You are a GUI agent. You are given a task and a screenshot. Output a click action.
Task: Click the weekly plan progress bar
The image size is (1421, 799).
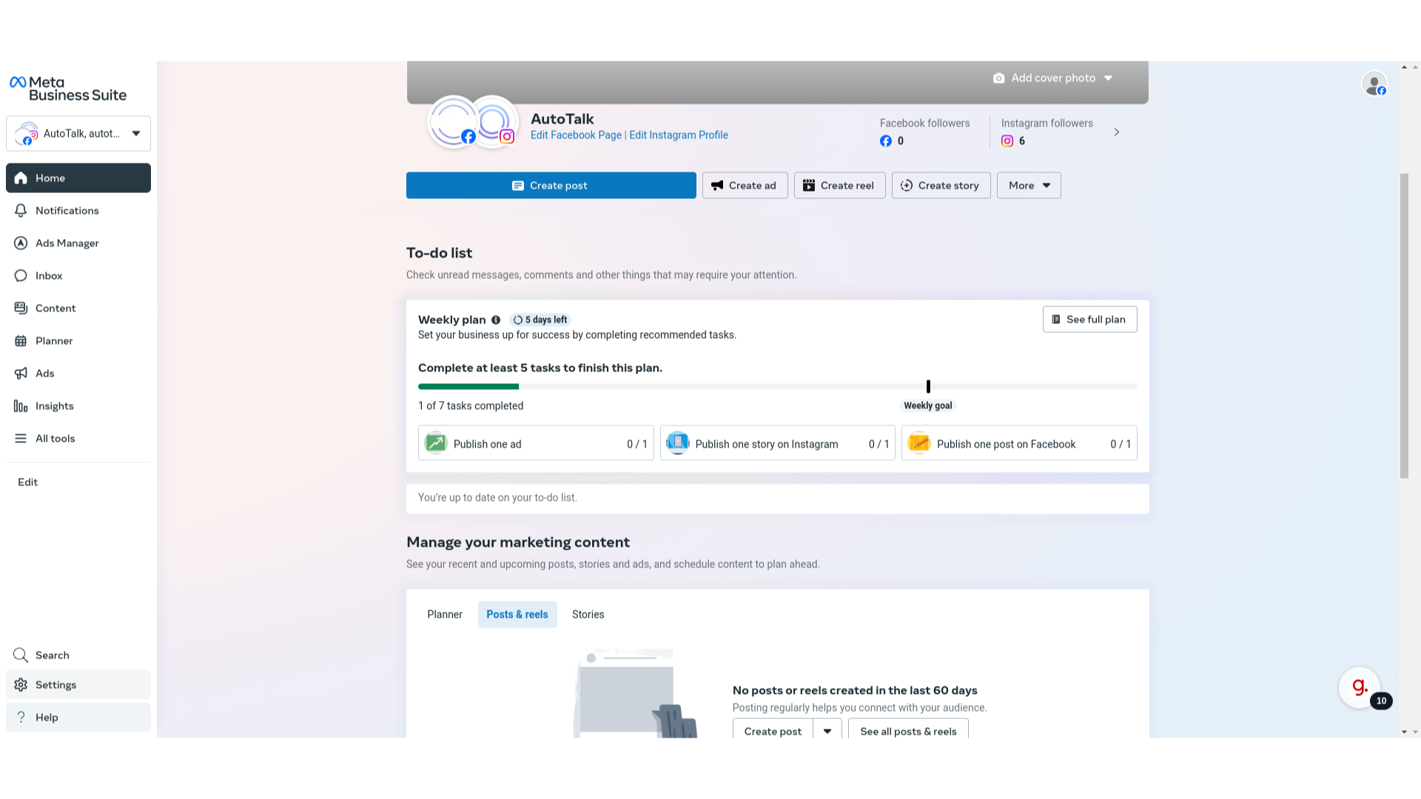pos(777,387)
